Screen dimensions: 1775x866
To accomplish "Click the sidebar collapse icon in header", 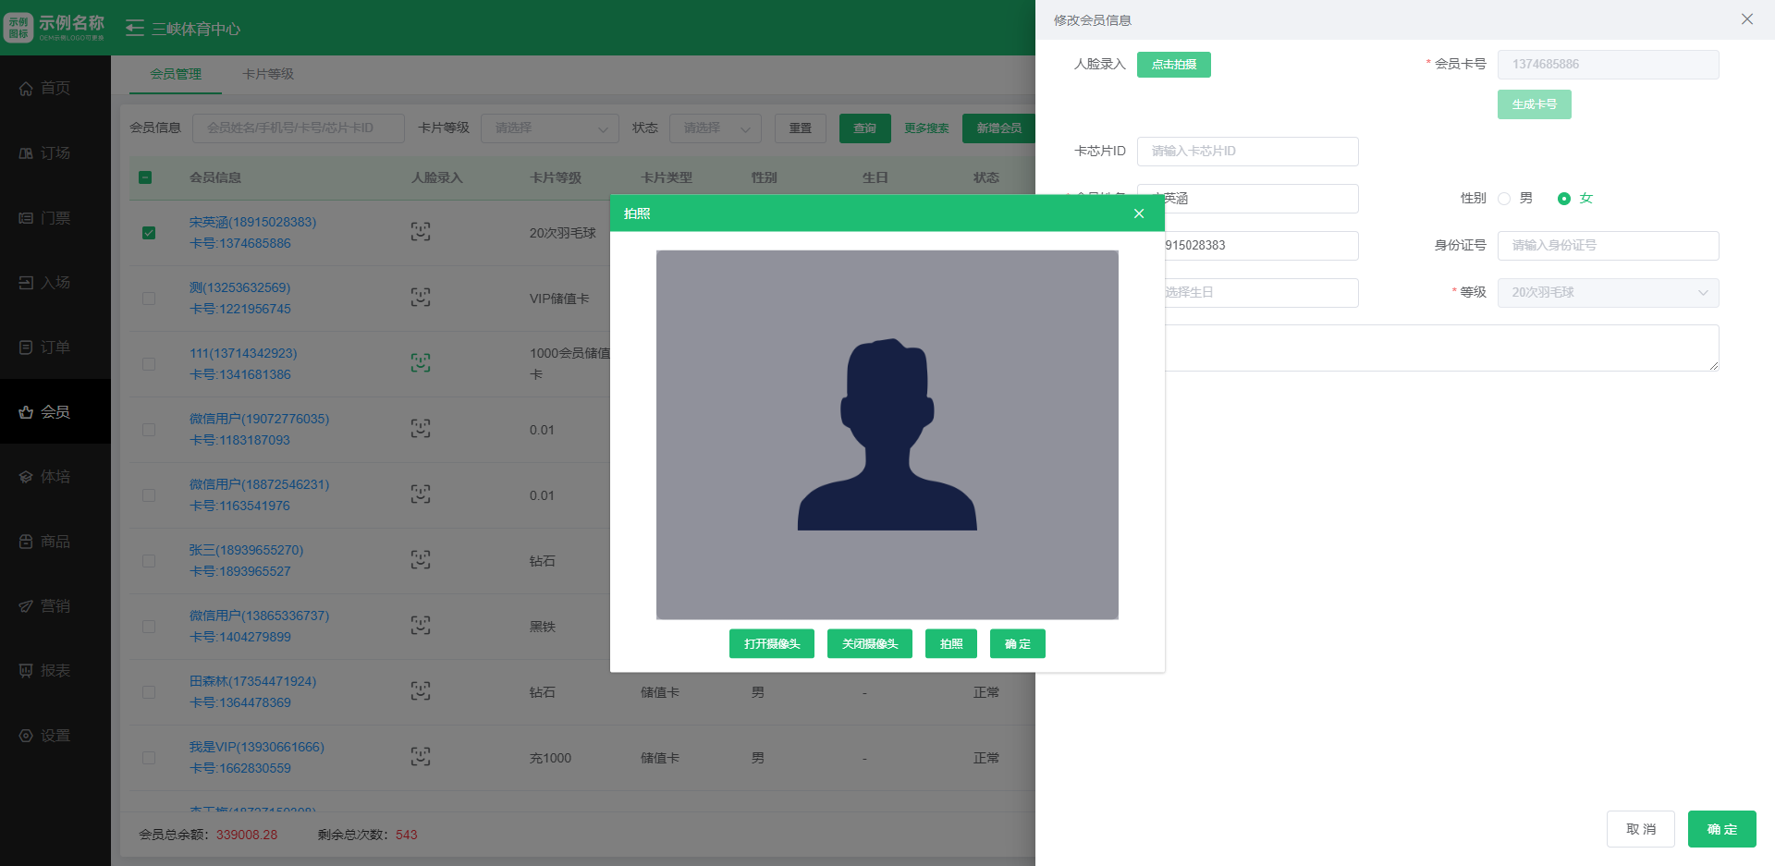I will 135,29.
